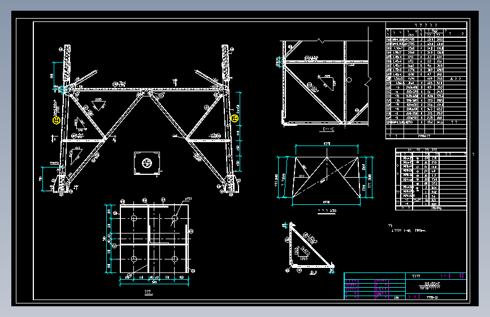Select the 440 dimension beside the right leg
This screenshot has width=490, height=317.
pyautogui.click(x=238, y=133)
